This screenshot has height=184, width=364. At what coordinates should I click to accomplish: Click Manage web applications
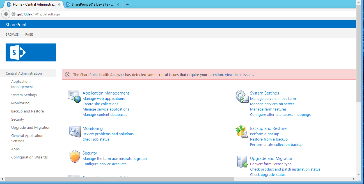104,99
